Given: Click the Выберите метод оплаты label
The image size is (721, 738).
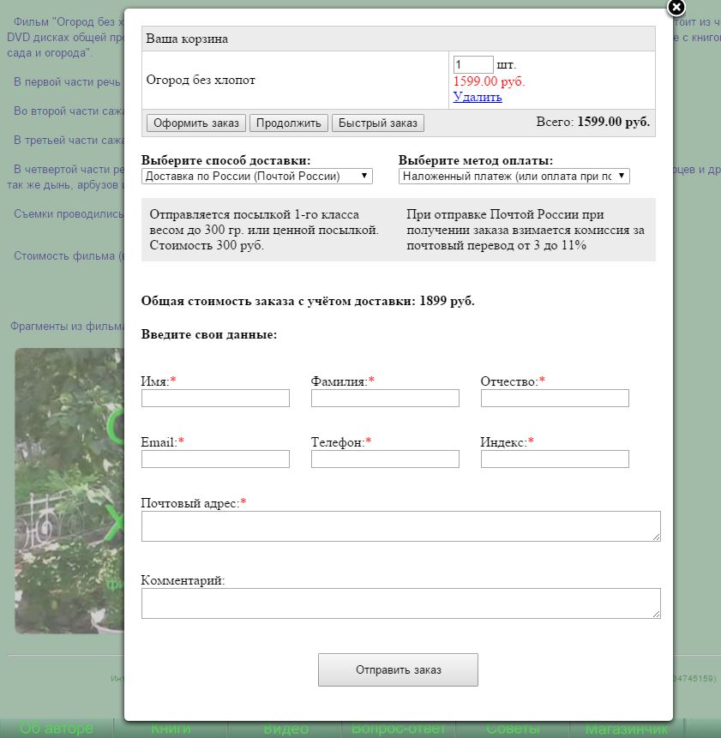Looking at the screenshot, I should click(x=476, y=160).
